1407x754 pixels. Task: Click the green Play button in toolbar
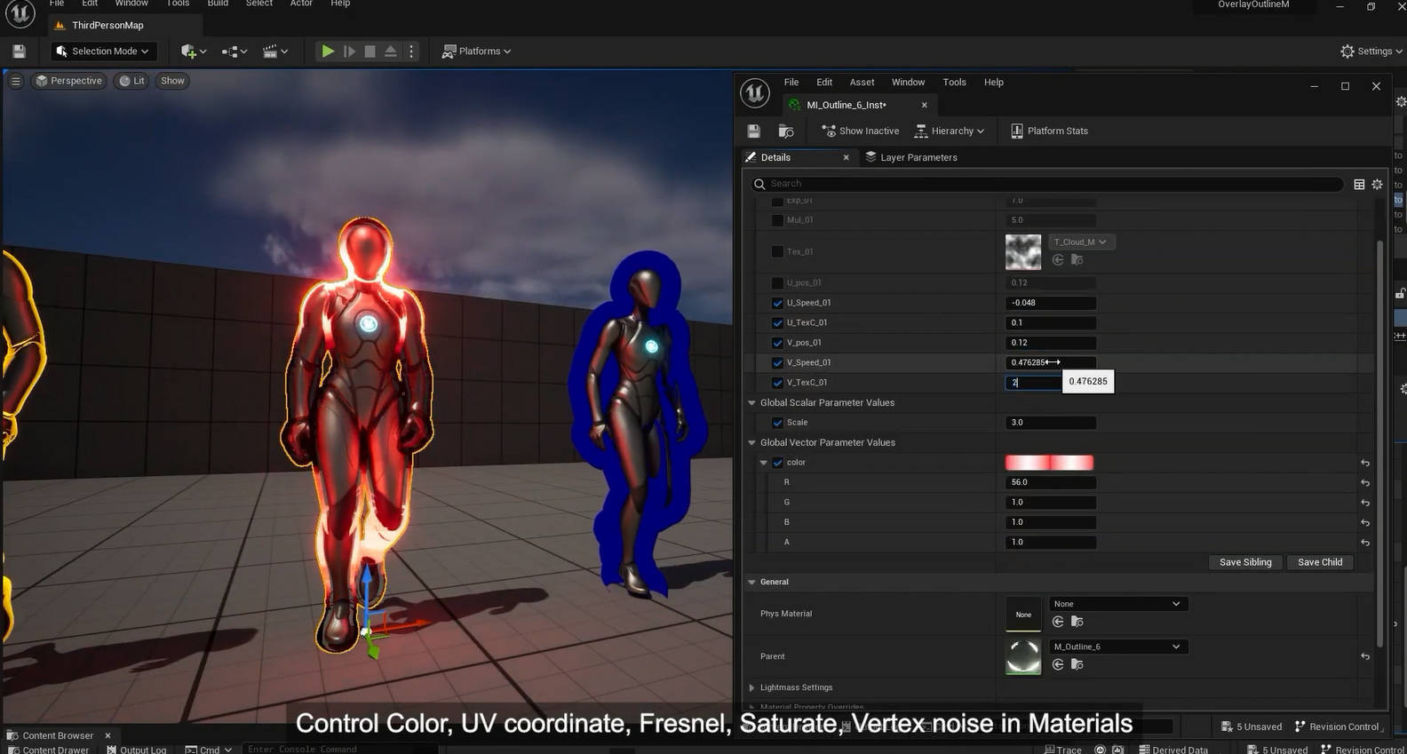click(x=328, y=52)
